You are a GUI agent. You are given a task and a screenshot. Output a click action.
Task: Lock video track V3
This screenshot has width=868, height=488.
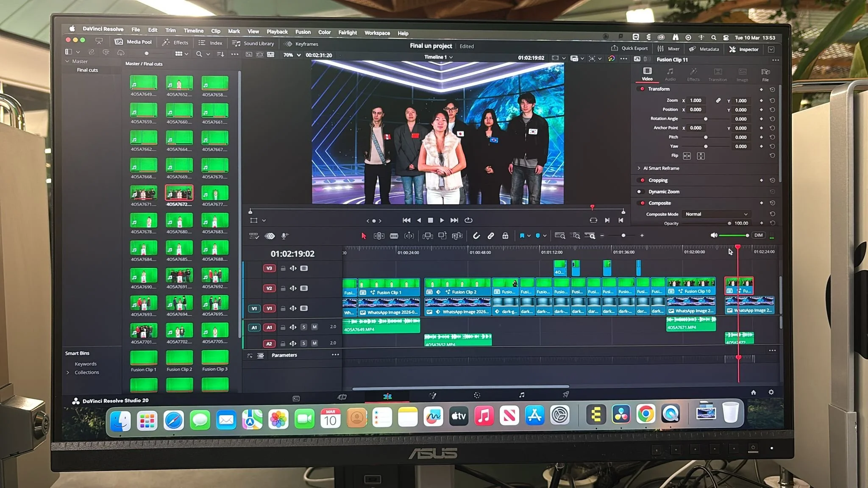283,269
